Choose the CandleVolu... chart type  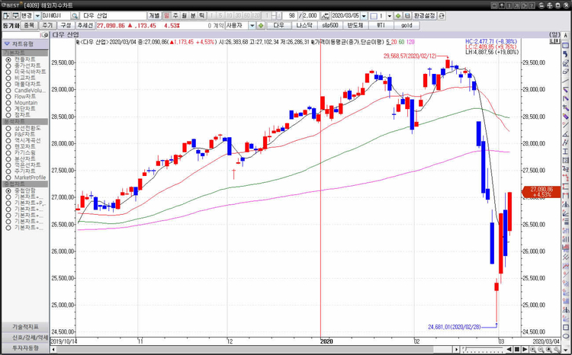click(x=8, y=91)
